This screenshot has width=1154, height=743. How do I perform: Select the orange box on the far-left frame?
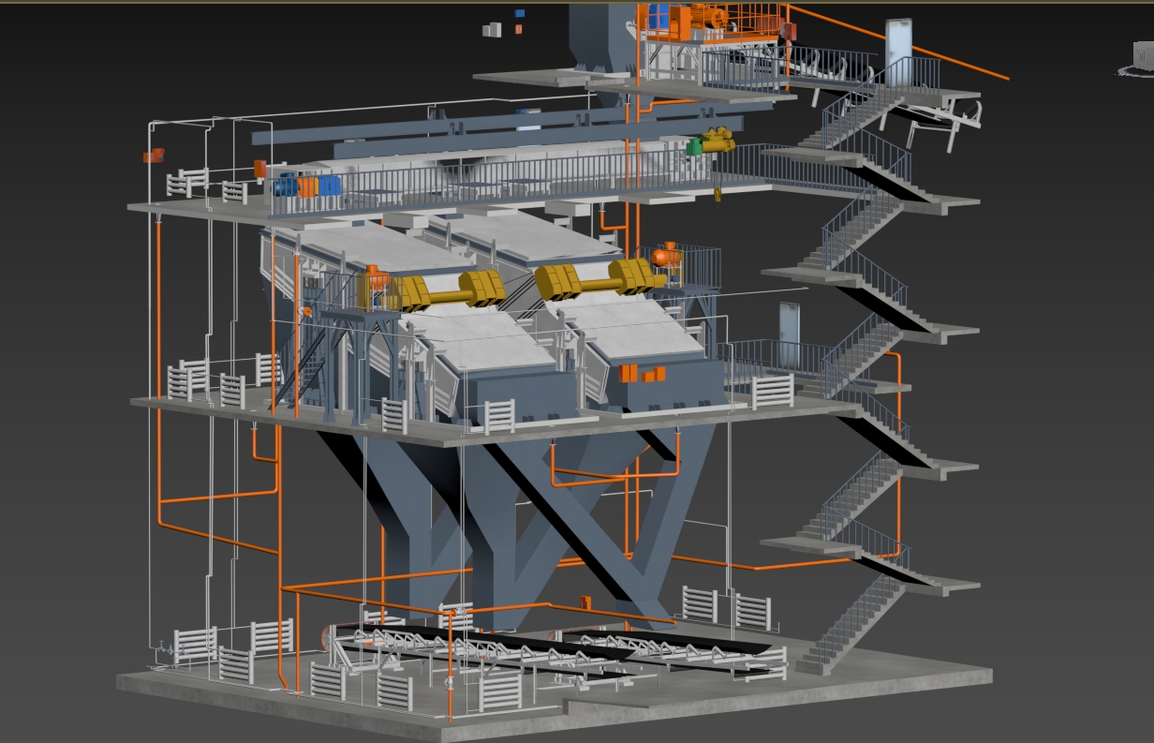154,156
